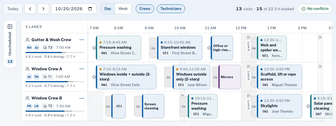Image resolution: width=336 pixels, height=126 pixels.
Task: Jump to Today
Action: click(x=13, y=9)
